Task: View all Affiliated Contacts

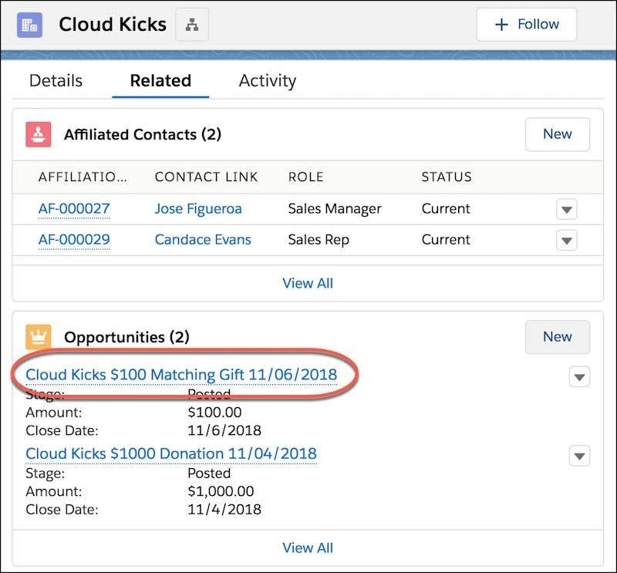Action: pos(308,283)
